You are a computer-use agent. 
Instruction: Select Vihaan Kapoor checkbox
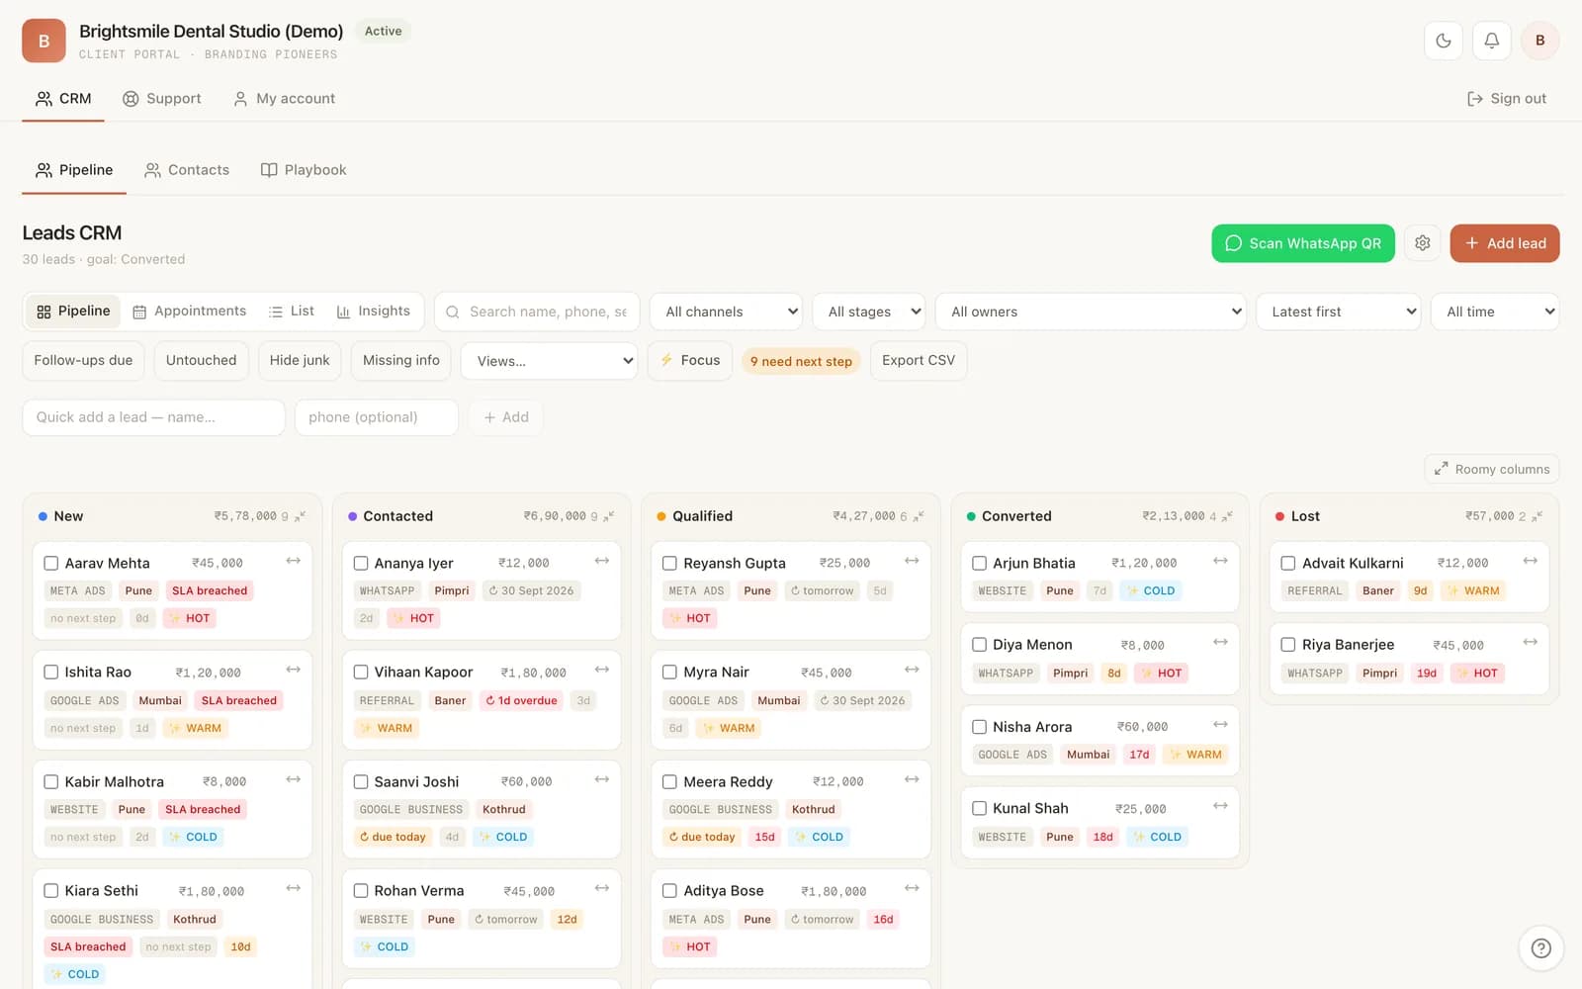361,672
